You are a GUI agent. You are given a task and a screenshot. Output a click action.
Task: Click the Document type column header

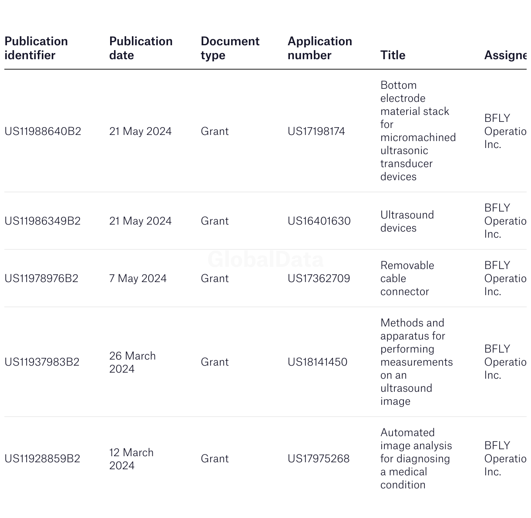point(230,48)
